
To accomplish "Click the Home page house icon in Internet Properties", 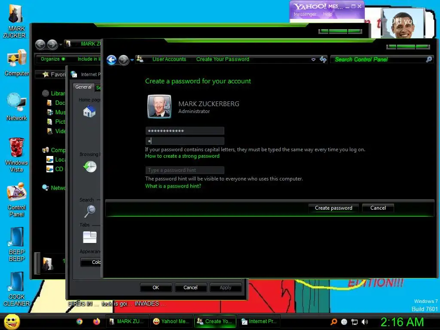I will point(89,111).
